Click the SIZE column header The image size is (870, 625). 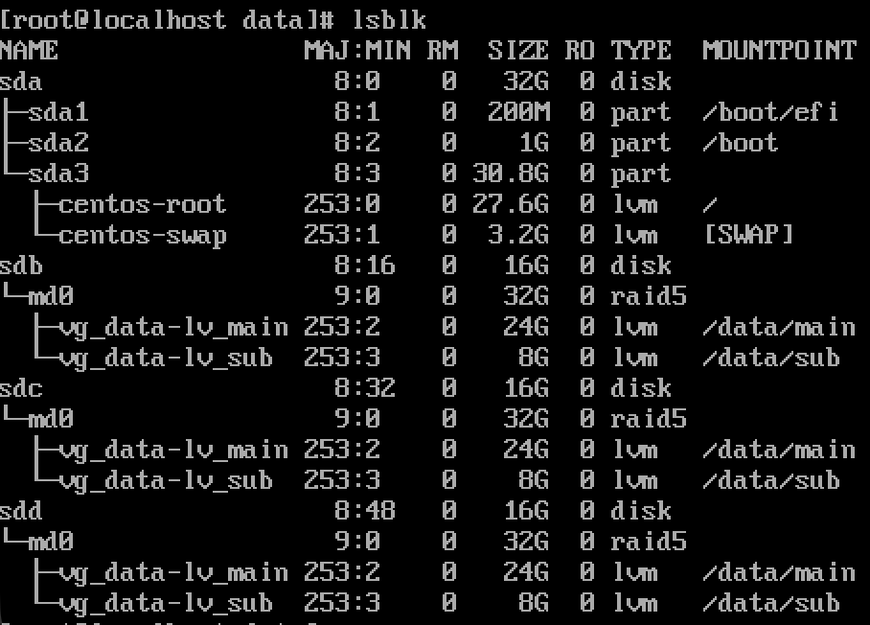tap(517, 50)
